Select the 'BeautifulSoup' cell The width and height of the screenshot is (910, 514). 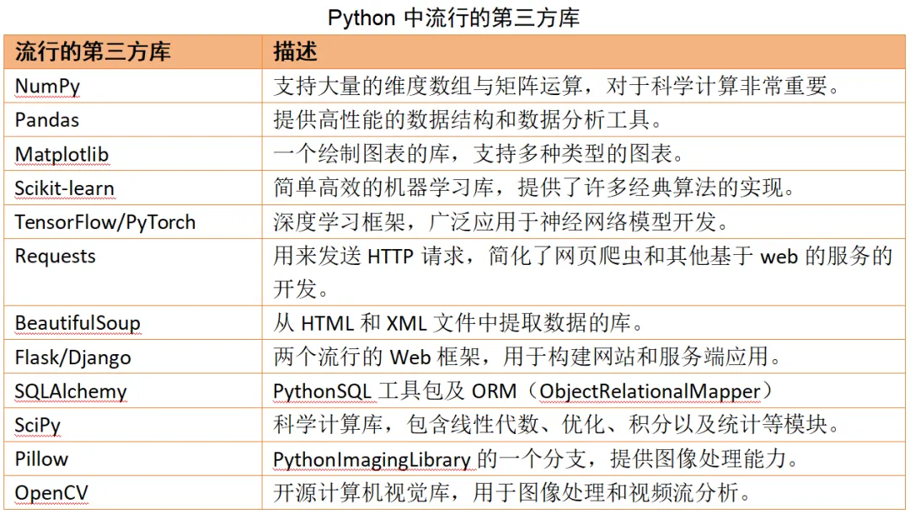pos(133,323)
